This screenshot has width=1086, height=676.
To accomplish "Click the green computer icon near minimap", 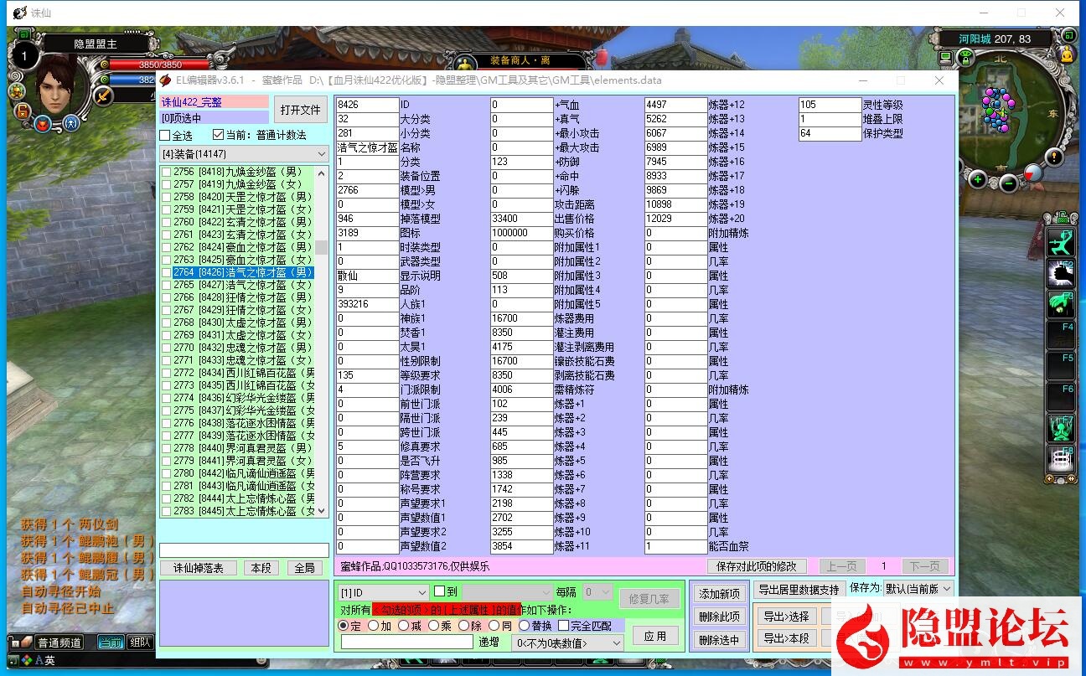I will [x=945, y=58].
